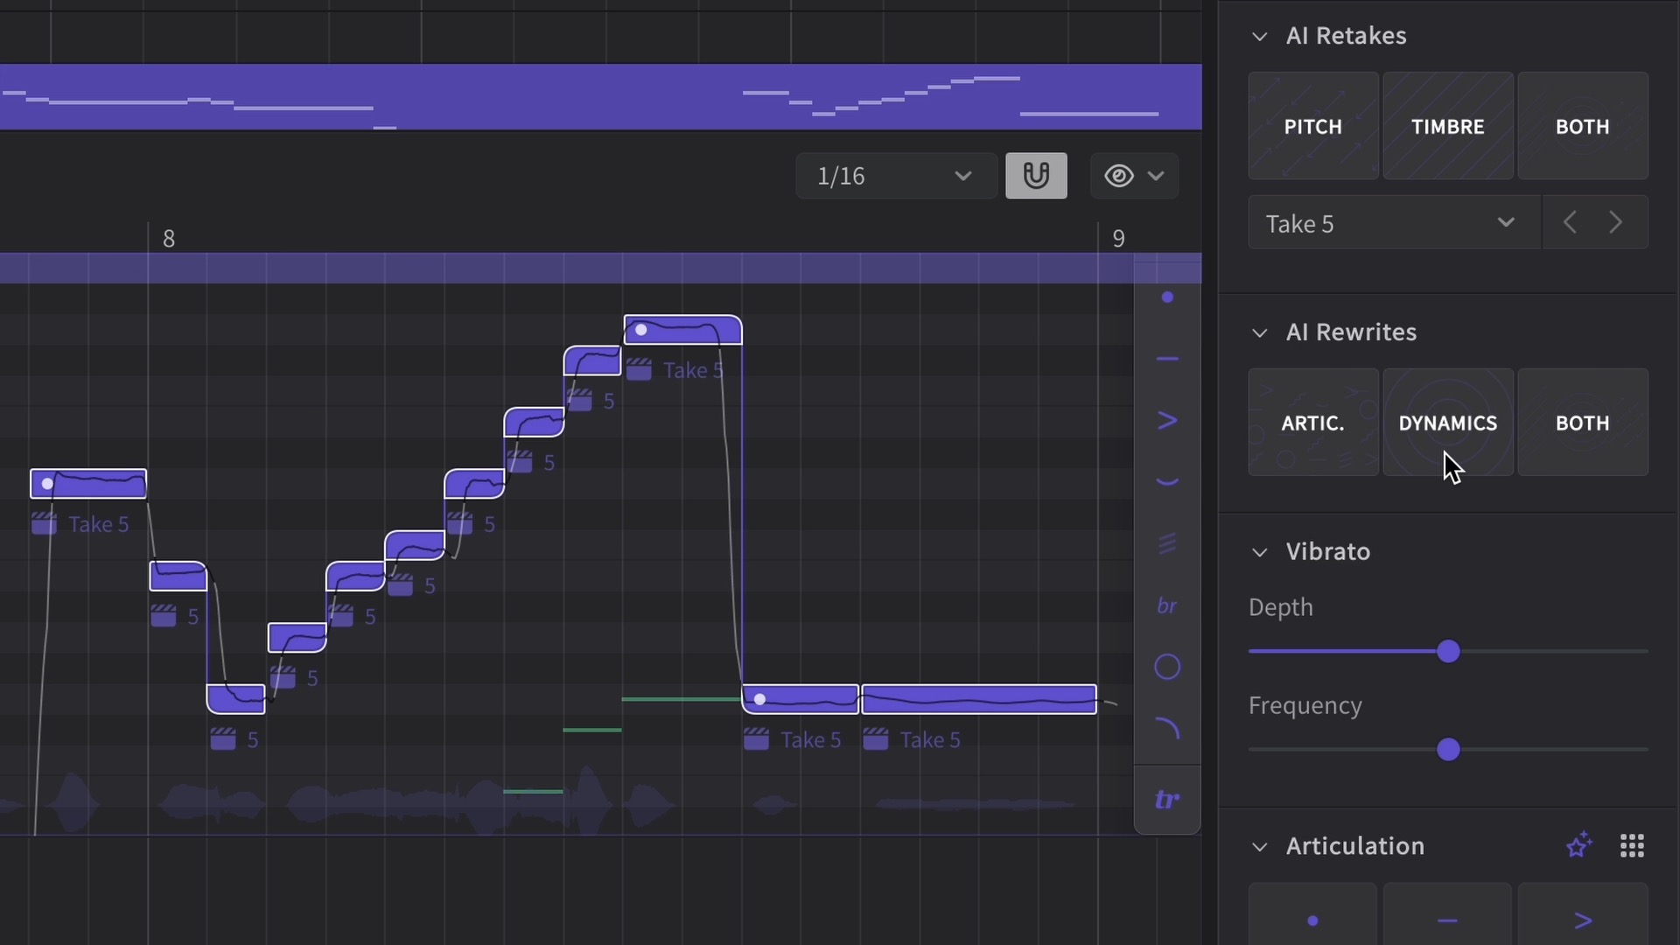Go to the next take arrow
This screenshot has height=945, width=1680.
click(1616, 222)
